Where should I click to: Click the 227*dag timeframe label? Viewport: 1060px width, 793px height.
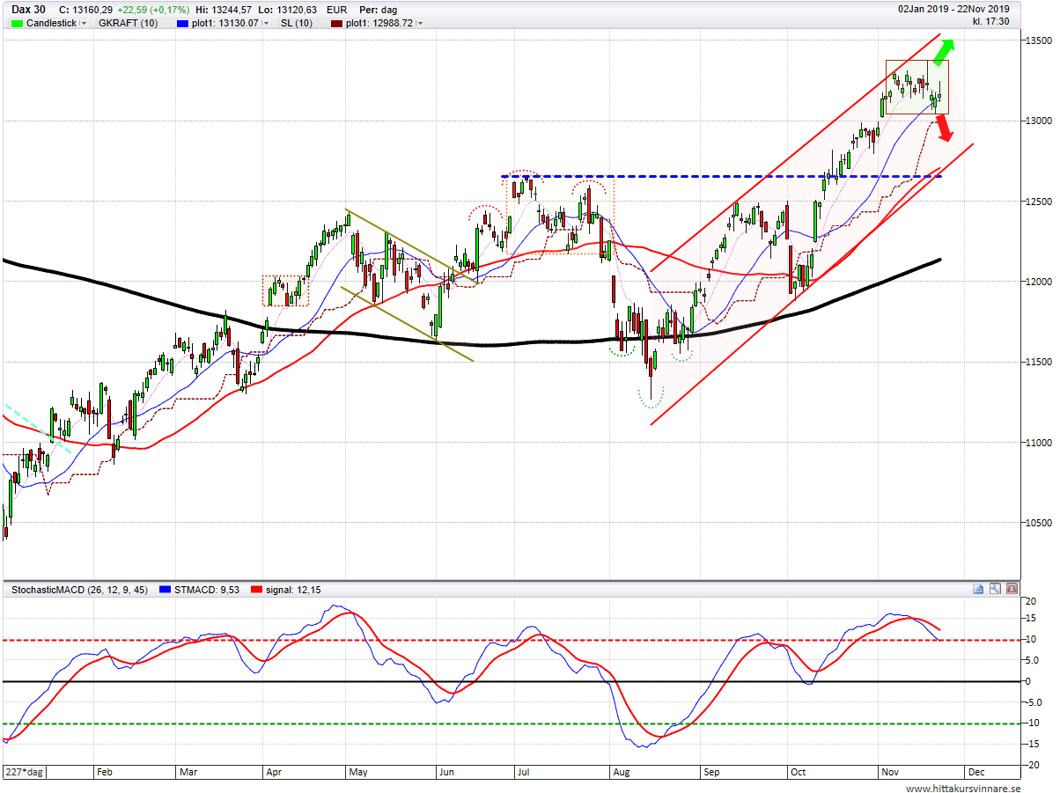24,772
